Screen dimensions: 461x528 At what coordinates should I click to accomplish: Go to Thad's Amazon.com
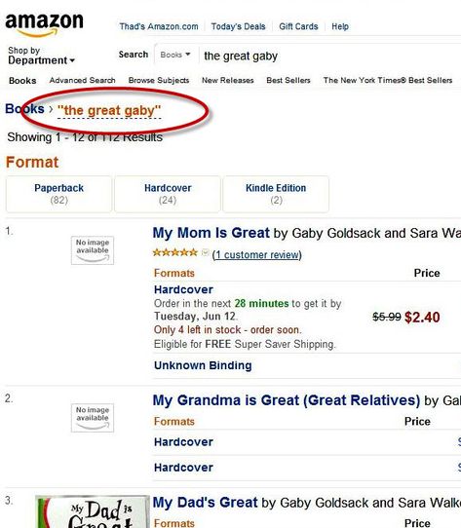[x=159, y=26]
